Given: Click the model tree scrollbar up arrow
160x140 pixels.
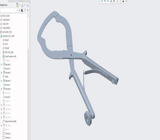Looking at the screenshot, I should point(28,15).
